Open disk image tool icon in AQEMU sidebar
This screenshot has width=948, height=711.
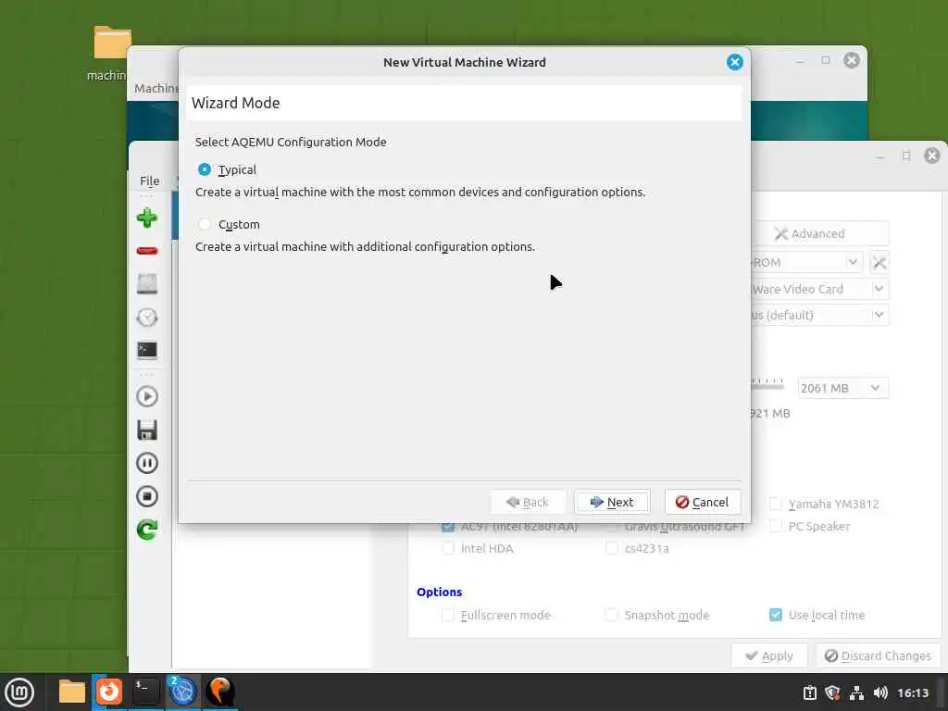(147, 283)
